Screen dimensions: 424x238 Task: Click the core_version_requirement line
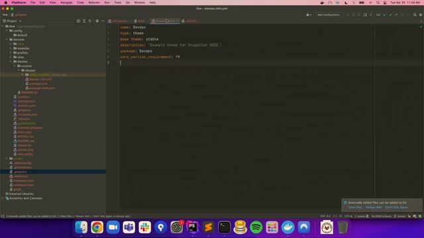point(150,57)
